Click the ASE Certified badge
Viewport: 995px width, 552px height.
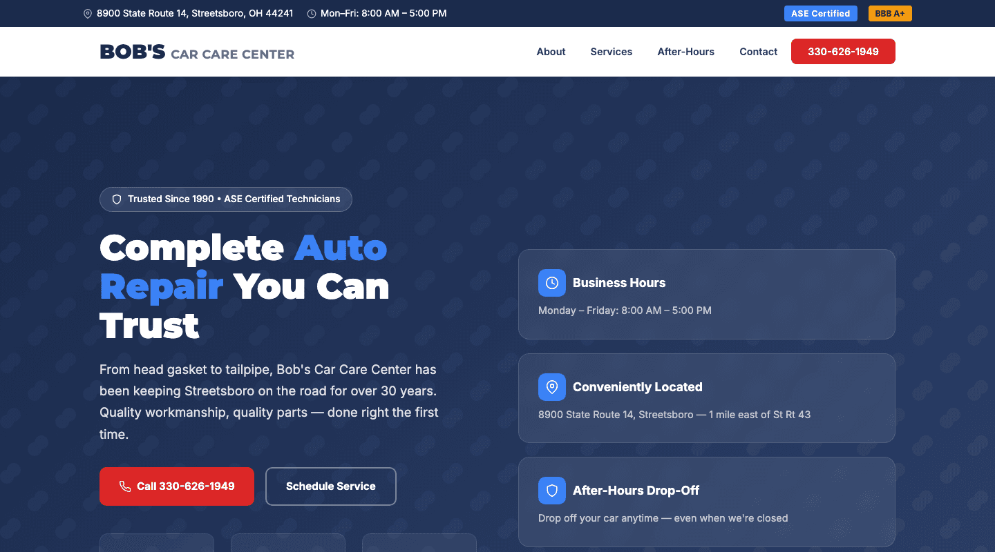[820, 13]
